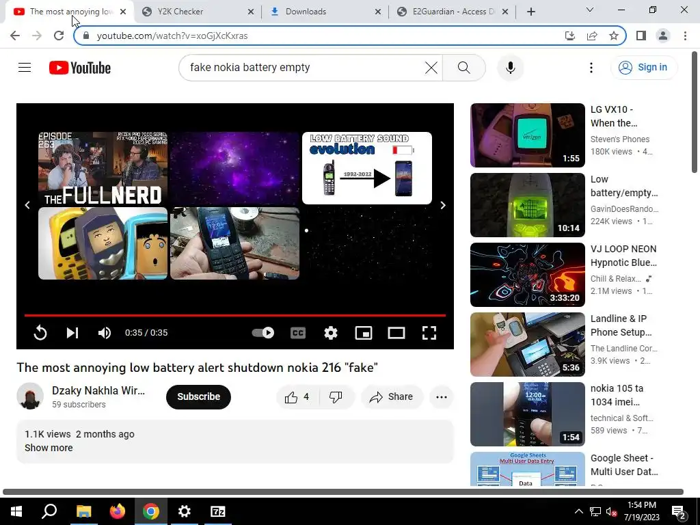Open Chrome three-dot menu

click(x=685, y=36)
